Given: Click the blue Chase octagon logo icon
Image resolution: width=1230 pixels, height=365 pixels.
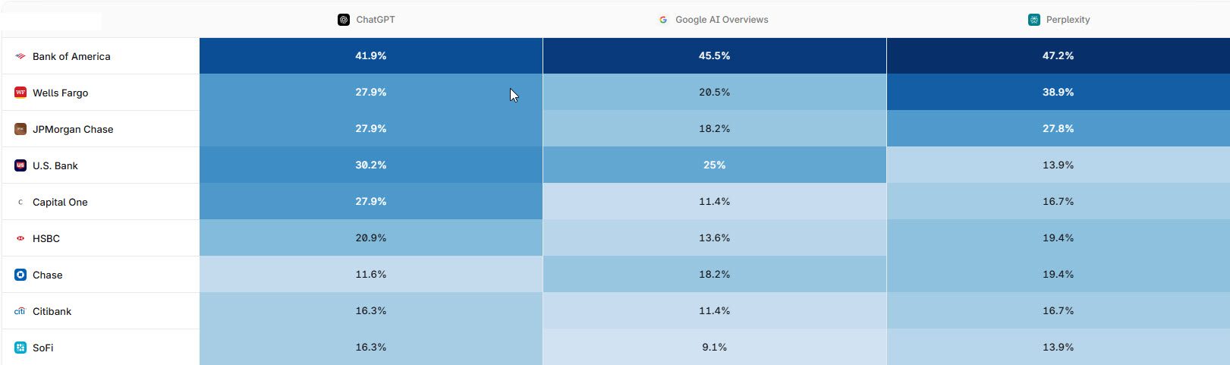Looking at the screenshot, I should coord(20,275).
